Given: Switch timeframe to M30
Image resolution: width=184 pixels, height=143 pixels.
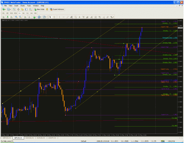Looking at the screenshot, I should click(15, 13).
